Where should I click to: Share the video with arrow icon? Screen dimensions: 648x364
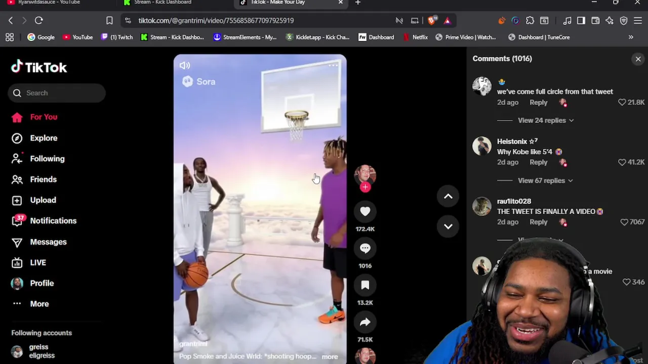tap(365, 322)
